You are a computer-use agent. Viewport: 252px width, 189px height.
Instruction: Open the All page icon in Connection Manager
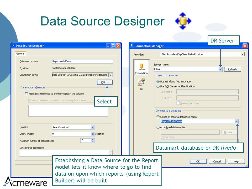click(141, 84)
